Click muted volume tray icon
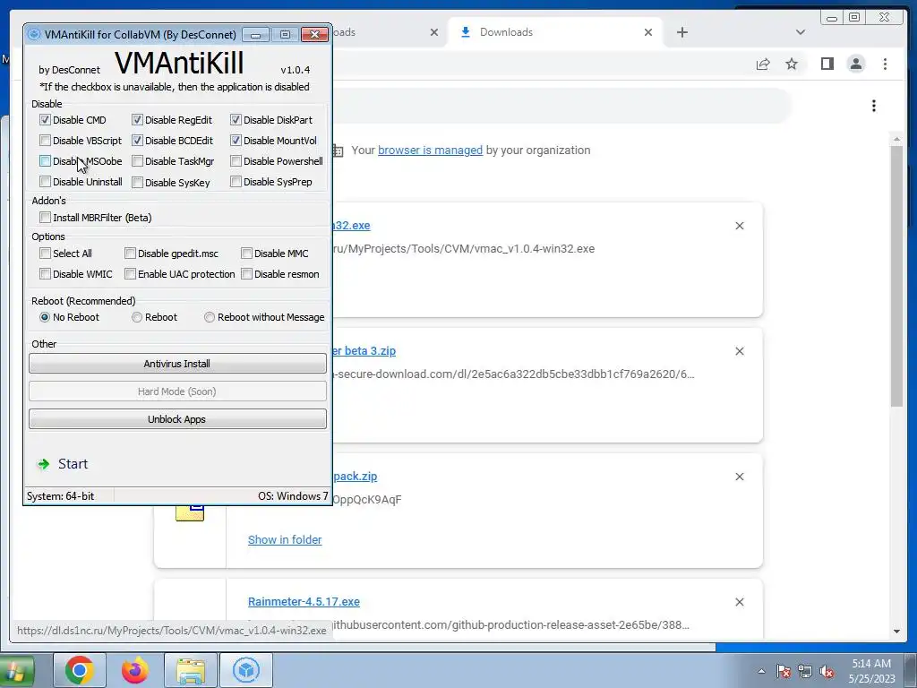This screenshot has width=917, height=688. pos(827,672)
